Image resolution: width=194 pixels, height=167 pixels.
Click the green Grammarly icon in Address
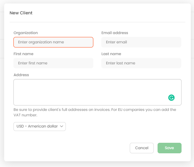(x=172, y=98)
